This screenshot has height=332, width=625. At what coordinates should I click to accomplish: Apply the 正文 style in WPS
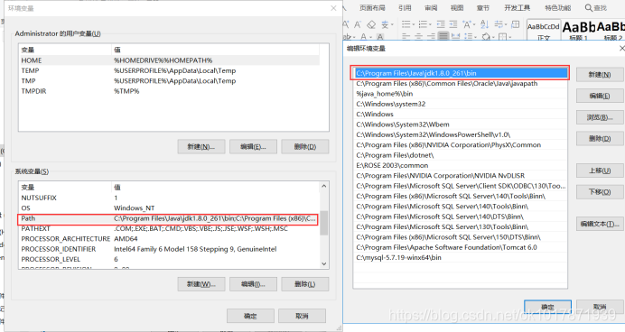pyautogui.click(x=544, y=31)
